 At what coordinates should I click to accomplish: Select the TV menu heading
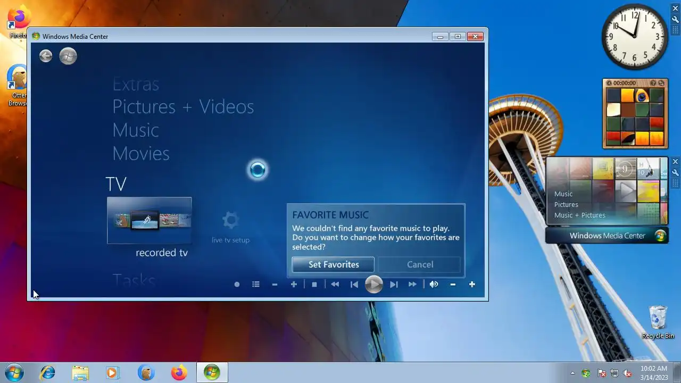coord(116,184)
